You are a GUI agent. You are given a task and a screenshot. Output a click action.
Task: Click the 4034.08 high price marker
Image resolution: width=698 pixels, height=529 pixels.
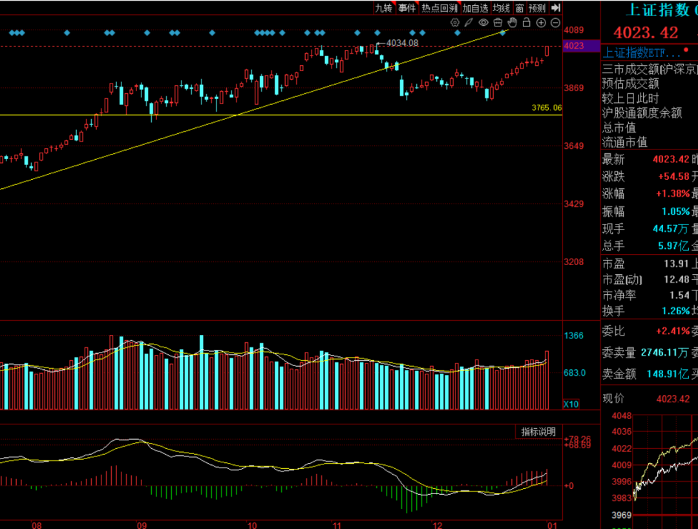click(x=402, y=43)
